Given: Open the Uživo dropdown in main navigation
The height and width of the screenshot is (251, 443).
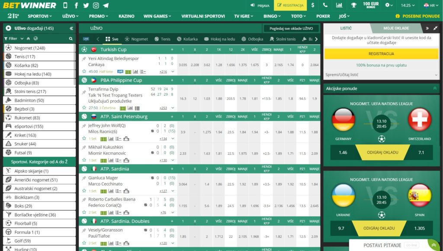Looking at the screenshot, I should pyautogui.click(x=71, y=16).
